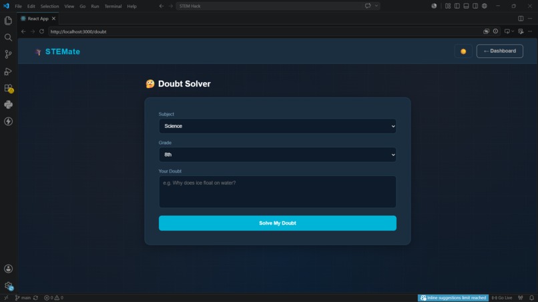
Task: Go back to Dashboard
Action: (x=499, y=51)
